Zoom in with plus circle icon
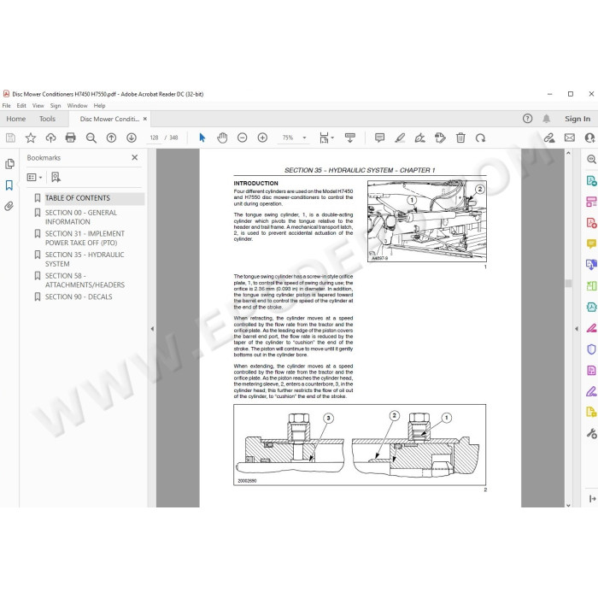The width and height of the screenshot is (598, 598). 262,138
